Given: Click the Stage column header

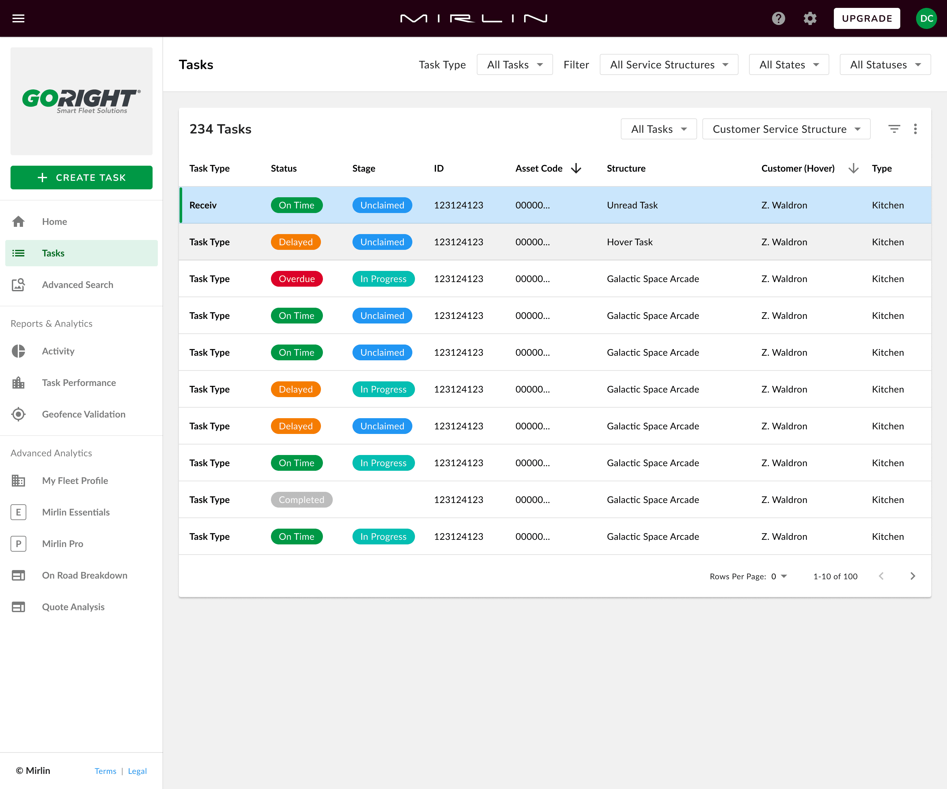Looking at the screenshot, I should click(x=363, y=168).
